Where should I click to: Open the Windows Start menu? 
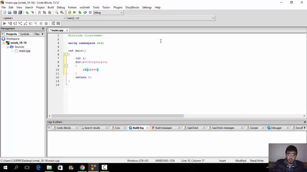5,168
